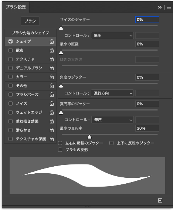The image size is (173, 211).
Task: Enable the 重ね描き効果 checkbox
Action: (10, 121)
